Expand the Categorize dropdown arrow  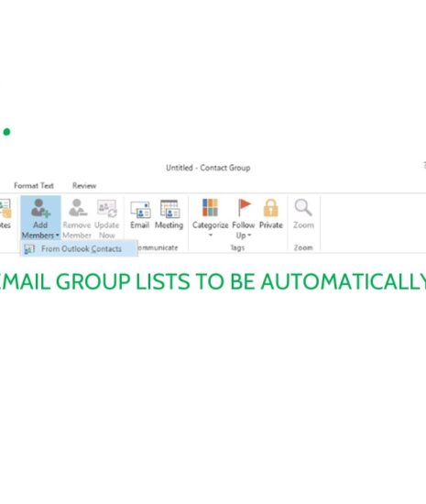point(211,235)
